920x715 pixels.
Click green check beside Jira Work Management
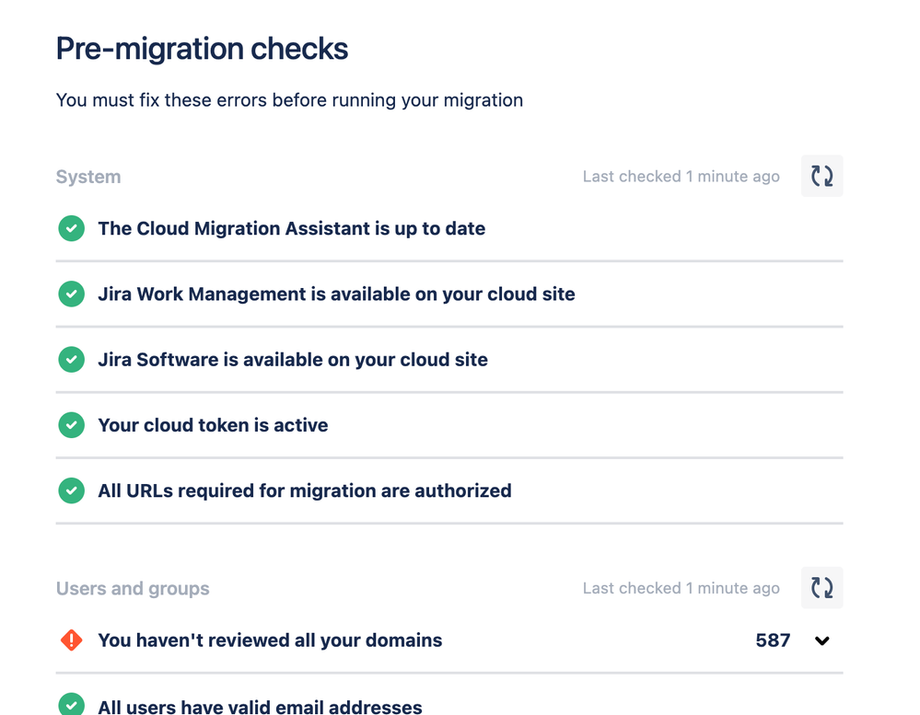coord(72,294)
